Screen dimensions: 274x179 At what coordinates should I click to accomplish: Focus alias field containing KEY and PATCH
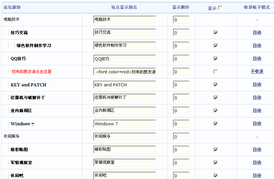[x=124, y=84]
